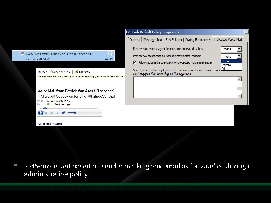Click recipient Ilse Van Criekinge
Screen dimensions: 271x203
point(60,104)
